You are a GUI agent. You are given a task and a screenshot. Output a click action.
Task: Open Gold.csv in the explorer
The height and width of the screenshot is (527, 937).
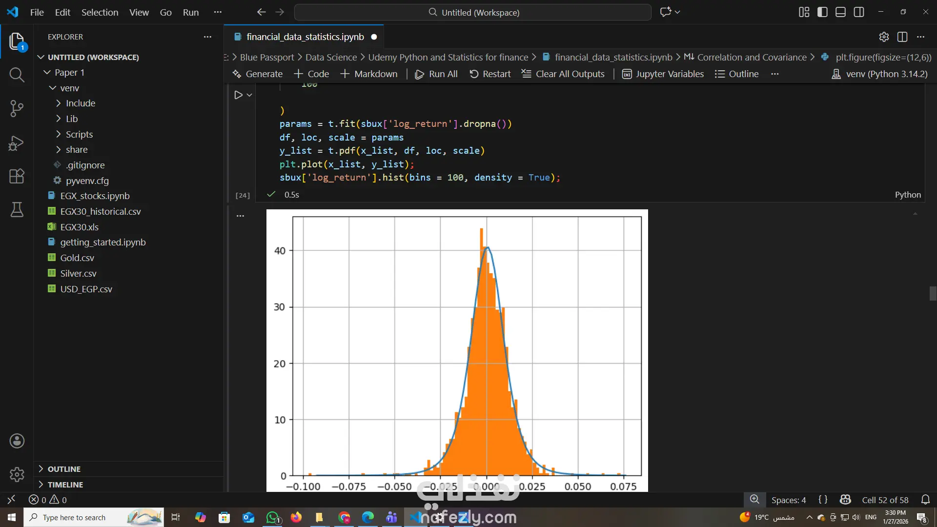point(77,258)
